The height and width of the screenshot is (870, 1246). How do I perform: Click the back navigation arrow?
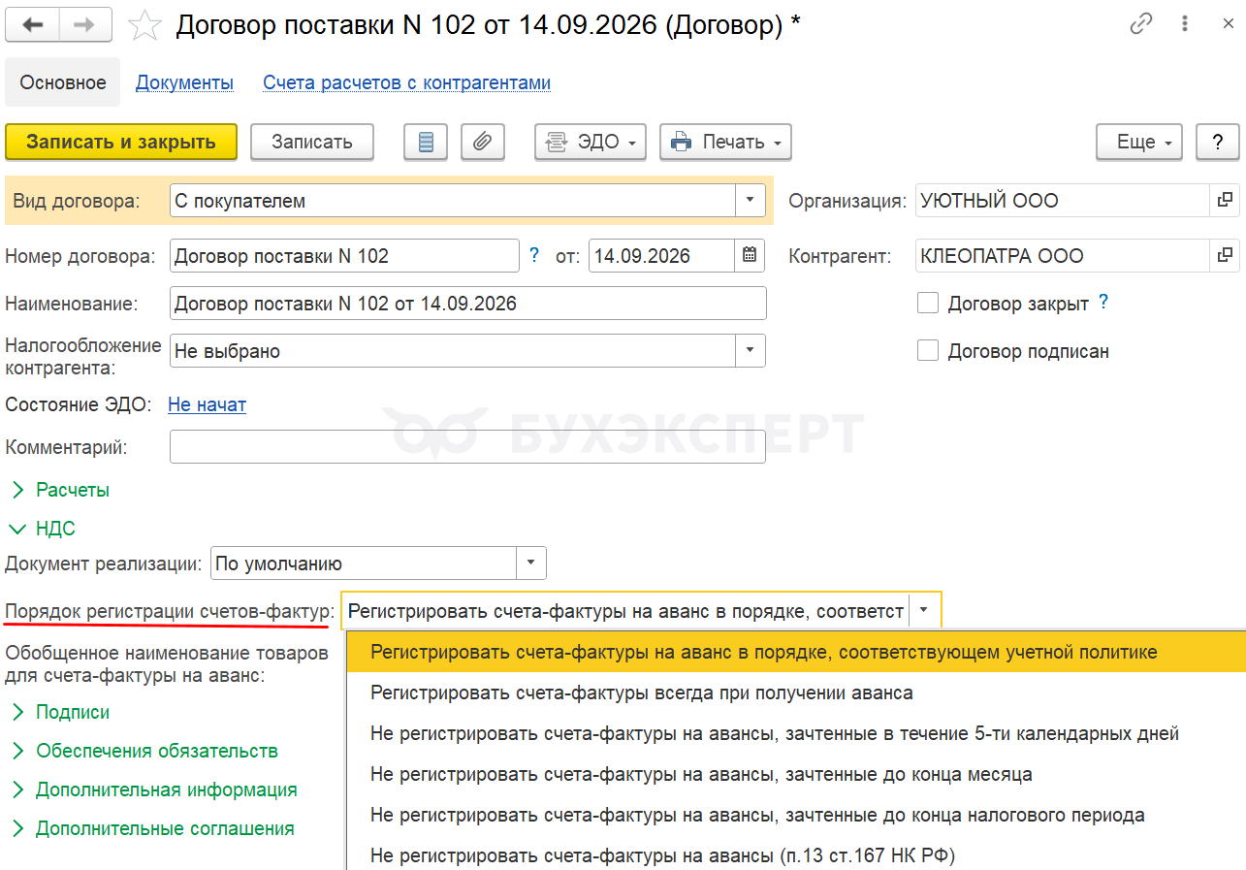click(32, 25)
